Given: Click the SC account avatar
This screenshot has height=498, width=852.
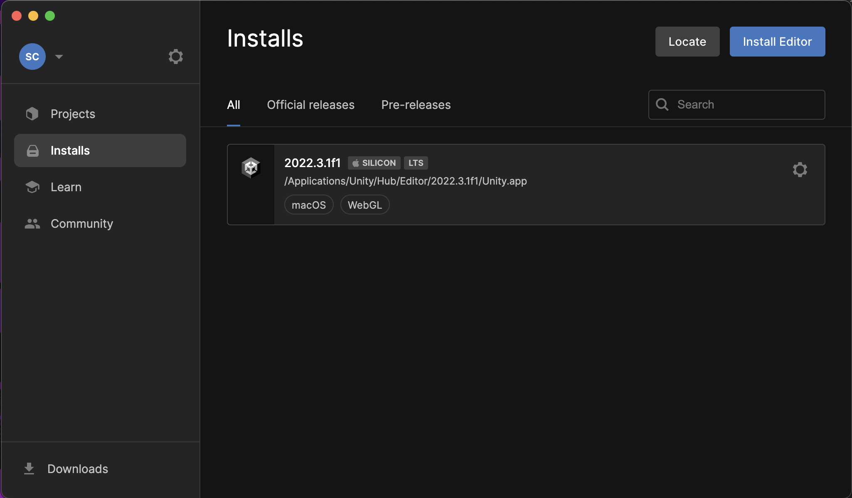Looking at the screenshot, I should tap(32, 57).
